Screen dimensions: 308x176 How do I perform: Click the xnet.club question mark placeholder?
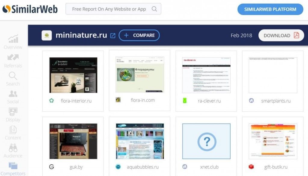[x=206, y=141]
